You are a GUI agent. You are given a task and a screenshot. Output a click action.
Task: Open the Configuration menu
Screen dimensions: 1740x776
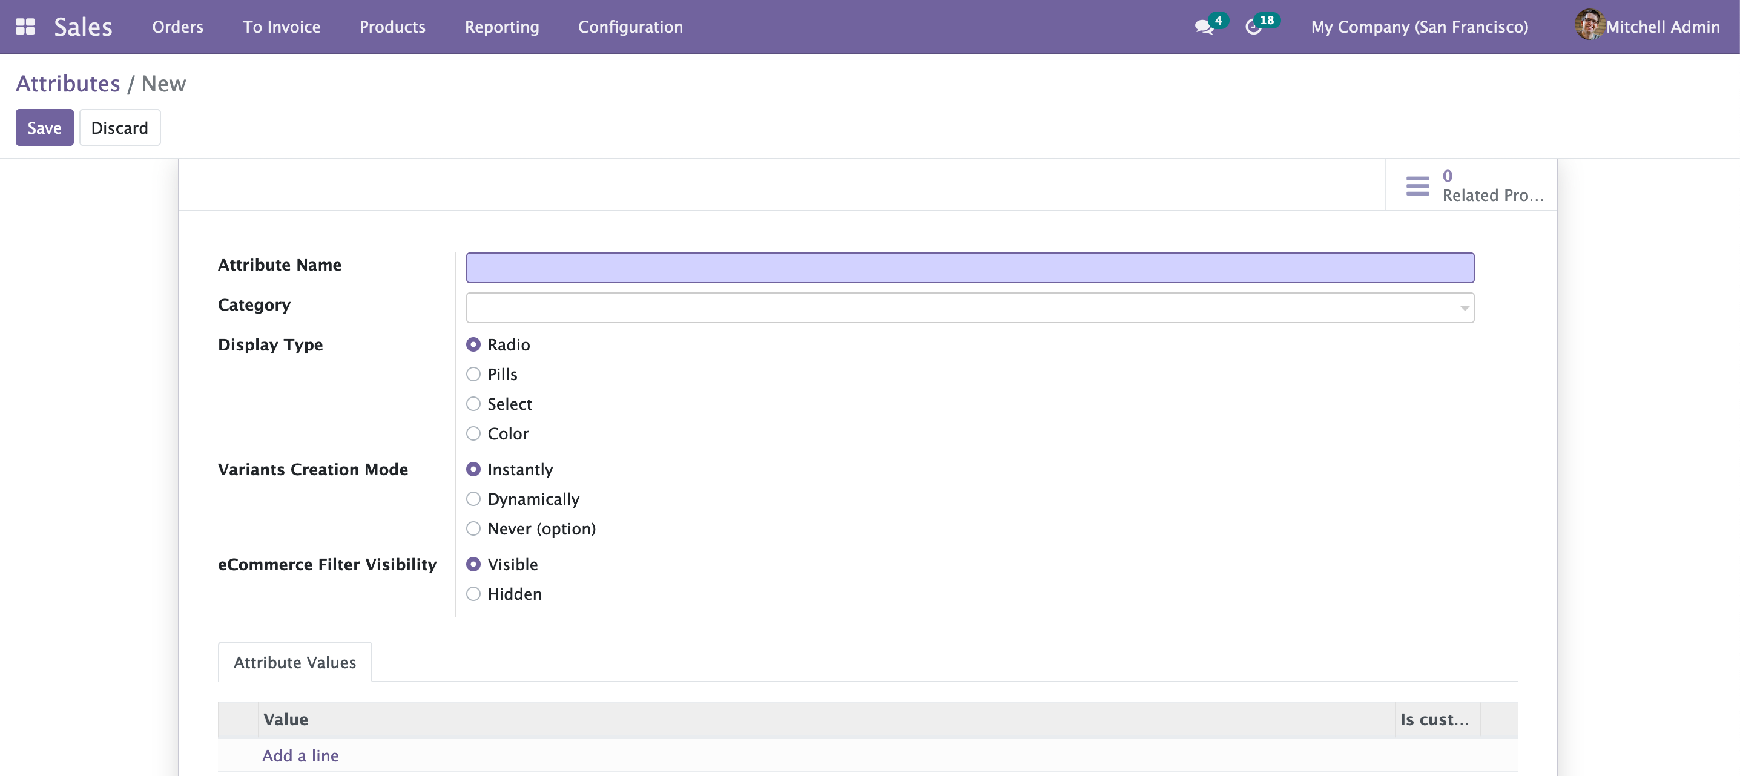pos(630,27)
